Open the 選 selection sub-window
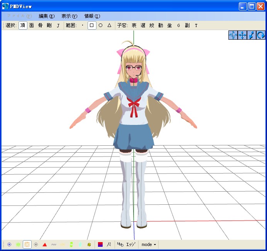Viewport: 267px width, 251px height. 143,25
